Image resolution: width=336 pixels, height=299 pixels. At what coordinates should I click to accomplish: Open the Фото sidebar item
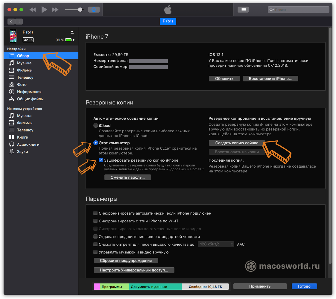[41, 84]
